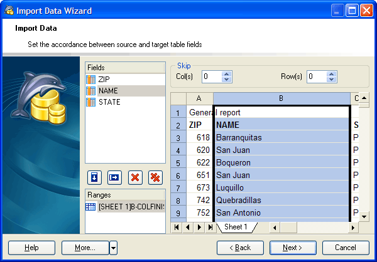Click the Skip Col(s) input field
The height and width of the screenshot is (262, 377).
tap(212, 76)
